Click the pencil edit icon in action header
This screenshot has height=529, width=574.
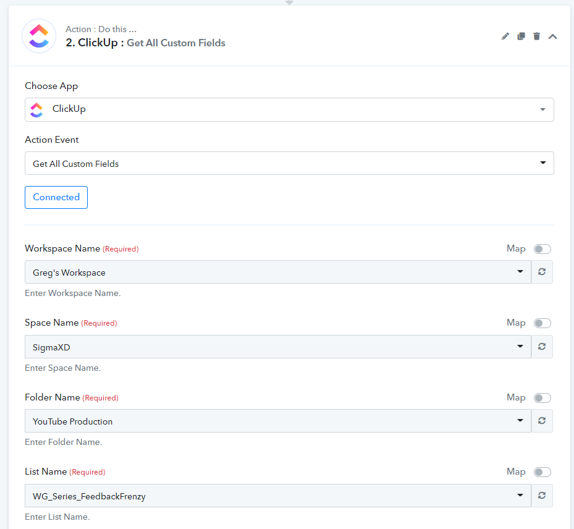(505, 36)
